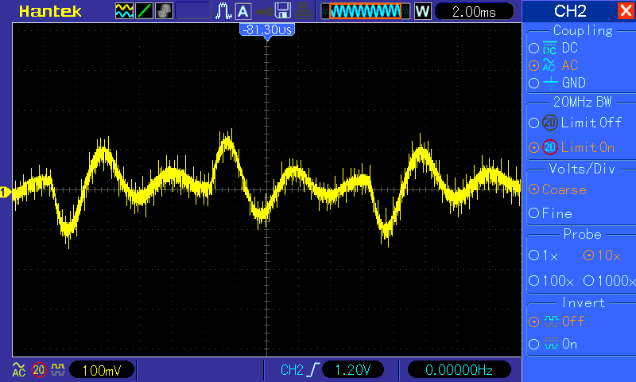Set probe attenuation to 1x
The height and width of the screenshot is (382, 636).
544,255
